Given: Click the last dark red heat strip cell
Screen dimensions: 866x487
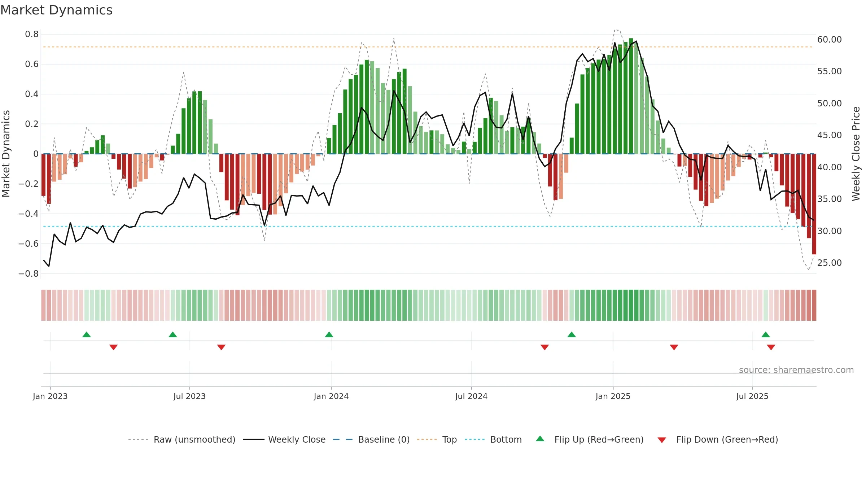Looking at the screenshot, I should (814, 305).
